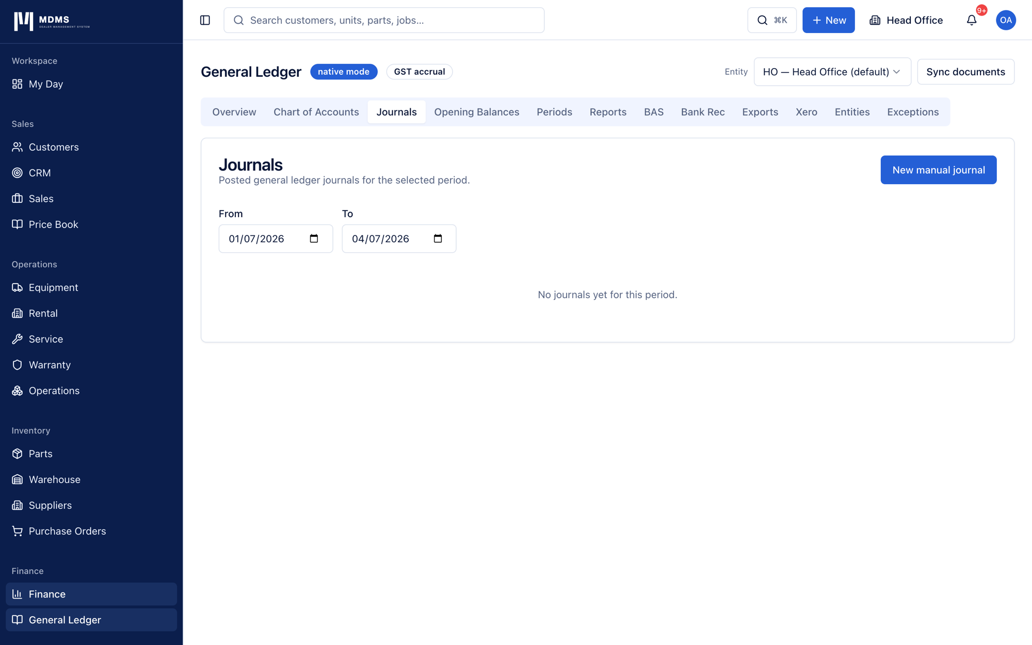Click the CRM target icon
This screenshot has height=645, width=1032.
17,173
